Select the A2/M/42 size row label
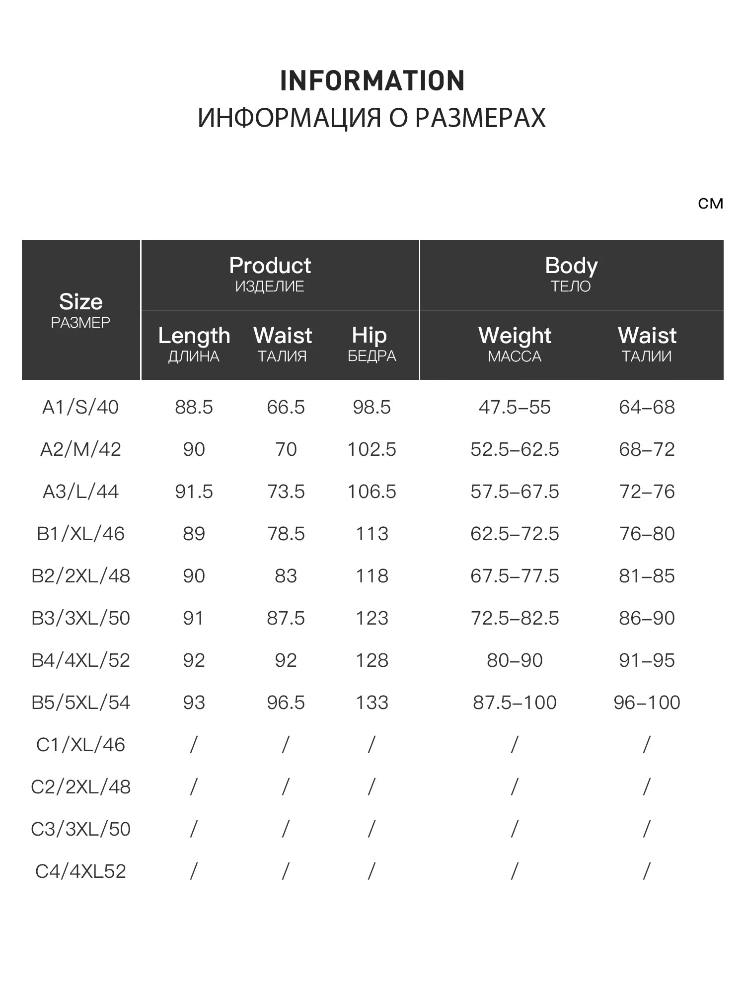 coord(80,449)
